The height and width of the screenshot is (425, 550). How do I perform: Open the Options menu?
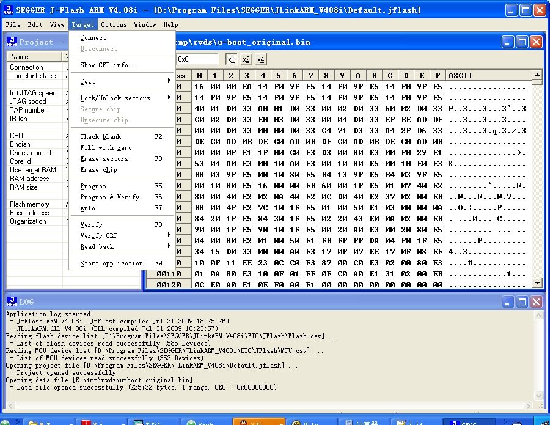[x=114, y=24]
